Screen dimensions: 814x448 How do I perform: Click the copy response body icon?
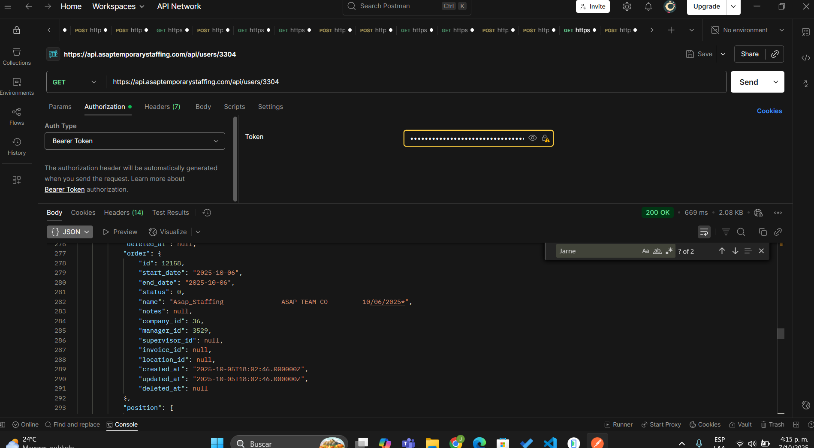click(763, 232)
